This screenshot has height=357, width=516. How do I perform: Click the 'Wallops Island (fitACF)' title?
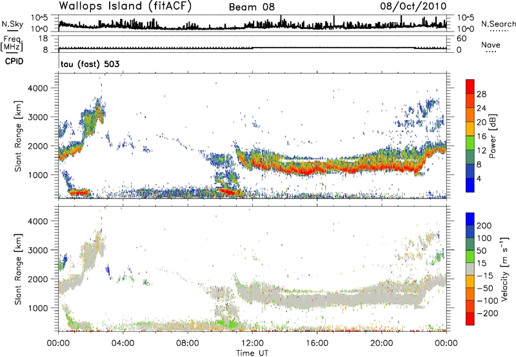click(125, 6)
